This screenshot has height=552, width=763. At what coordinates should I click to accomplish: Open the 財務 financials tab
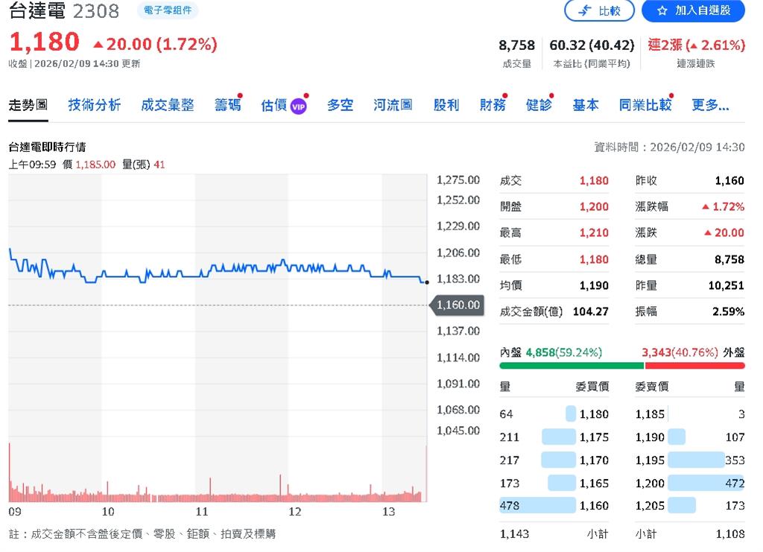pos(492,105)
